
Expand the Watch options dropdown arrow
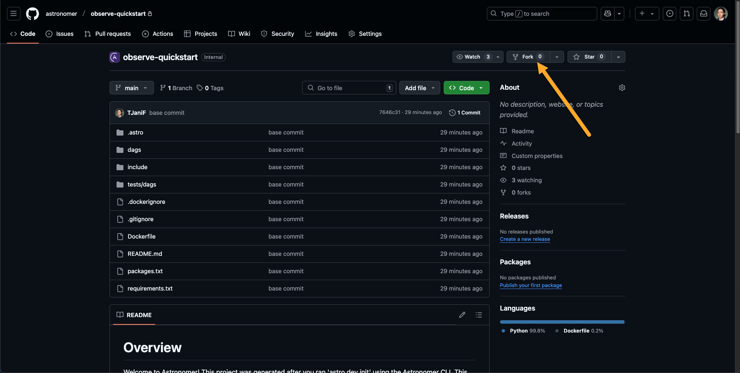[x=498, y=57]
